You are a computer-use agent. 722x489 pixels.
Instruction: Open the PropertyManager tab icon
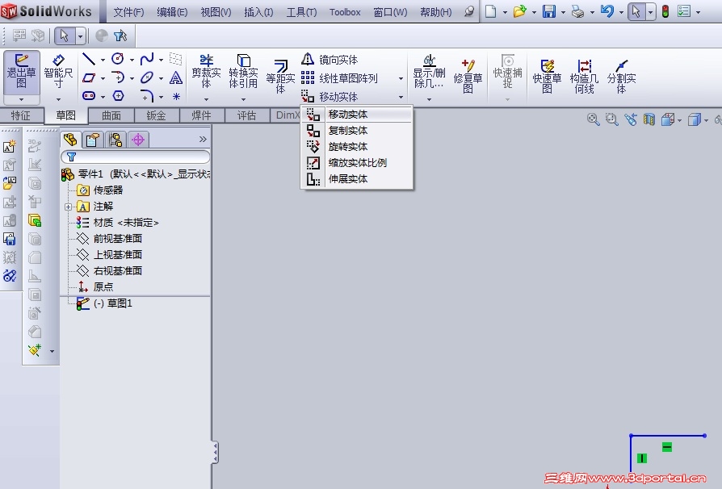coord(93,140)
